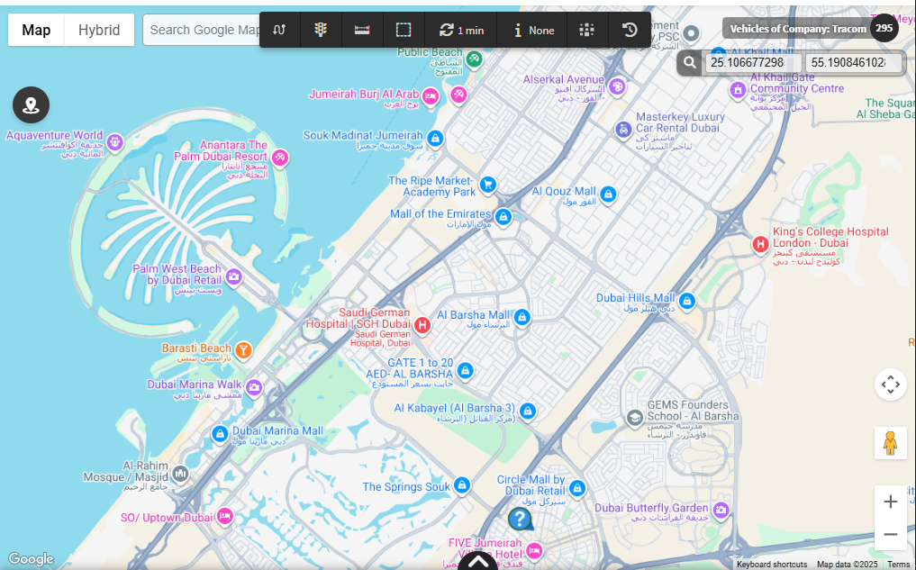Click the round locate-me pin button
Viewport: 916px width, 570px height.
(x=31, y=105)
